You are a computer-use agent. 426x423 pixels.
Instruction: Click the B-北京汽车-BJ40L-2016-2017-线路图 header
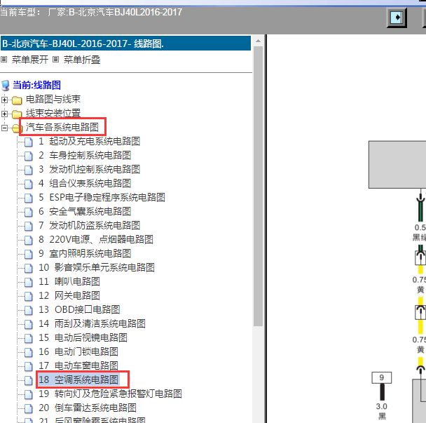click(x=125, y=43)
